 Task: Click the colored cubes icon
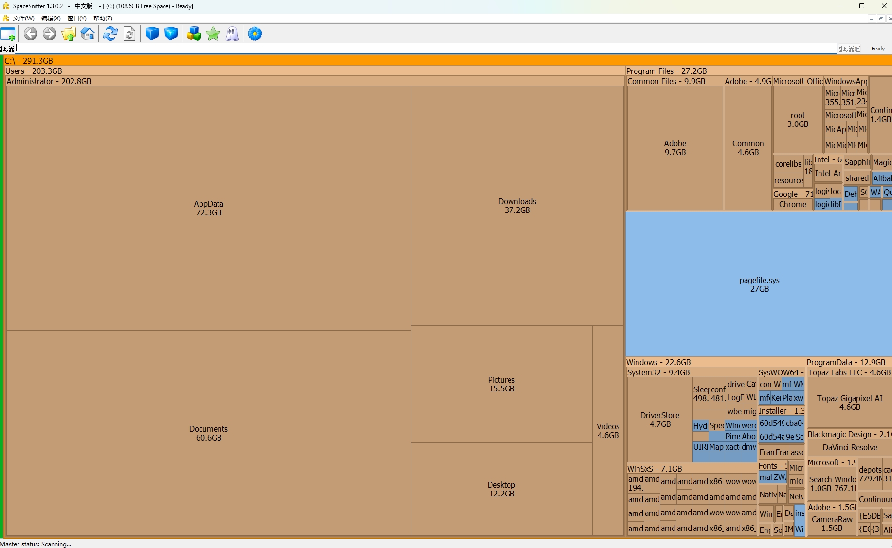[194, 34]
